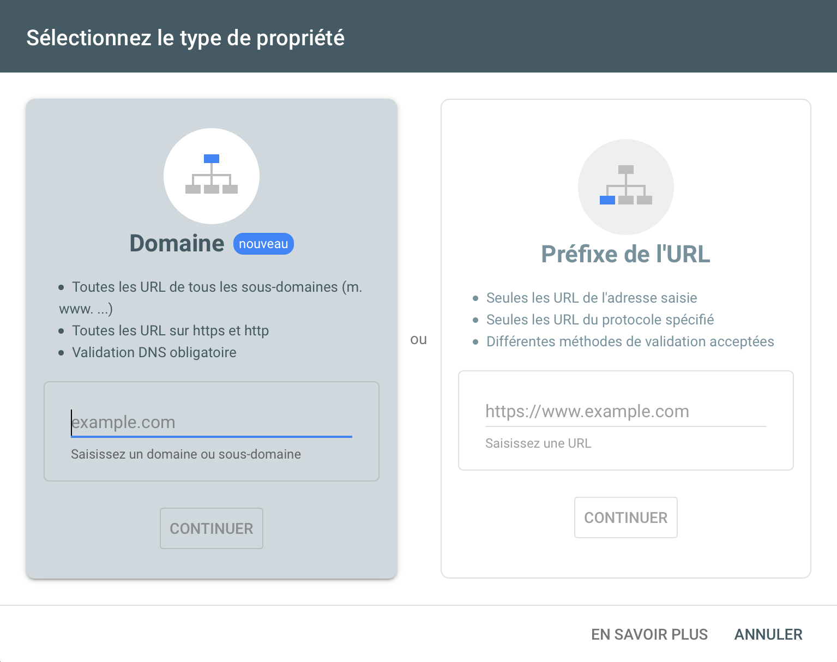Click "Validation DNS obligatoire" bullet text
The width and height of the screenshot is (837, 662).
(x=154, y=352)
